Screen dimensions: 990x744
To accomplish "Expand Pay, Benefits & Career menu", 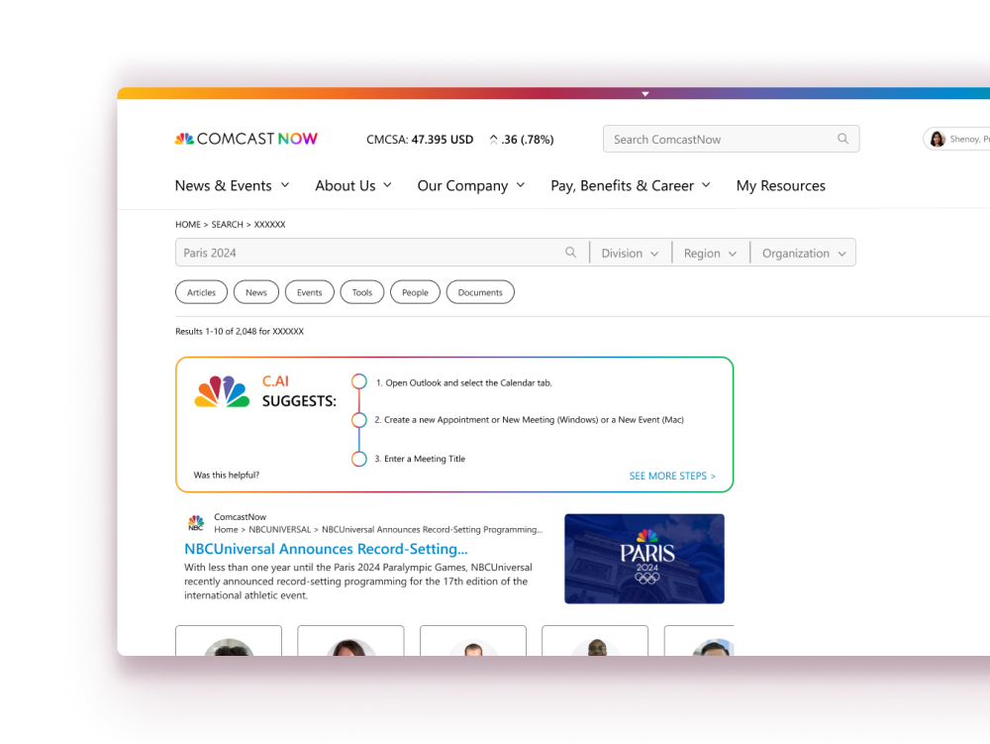I will point(630,185).
